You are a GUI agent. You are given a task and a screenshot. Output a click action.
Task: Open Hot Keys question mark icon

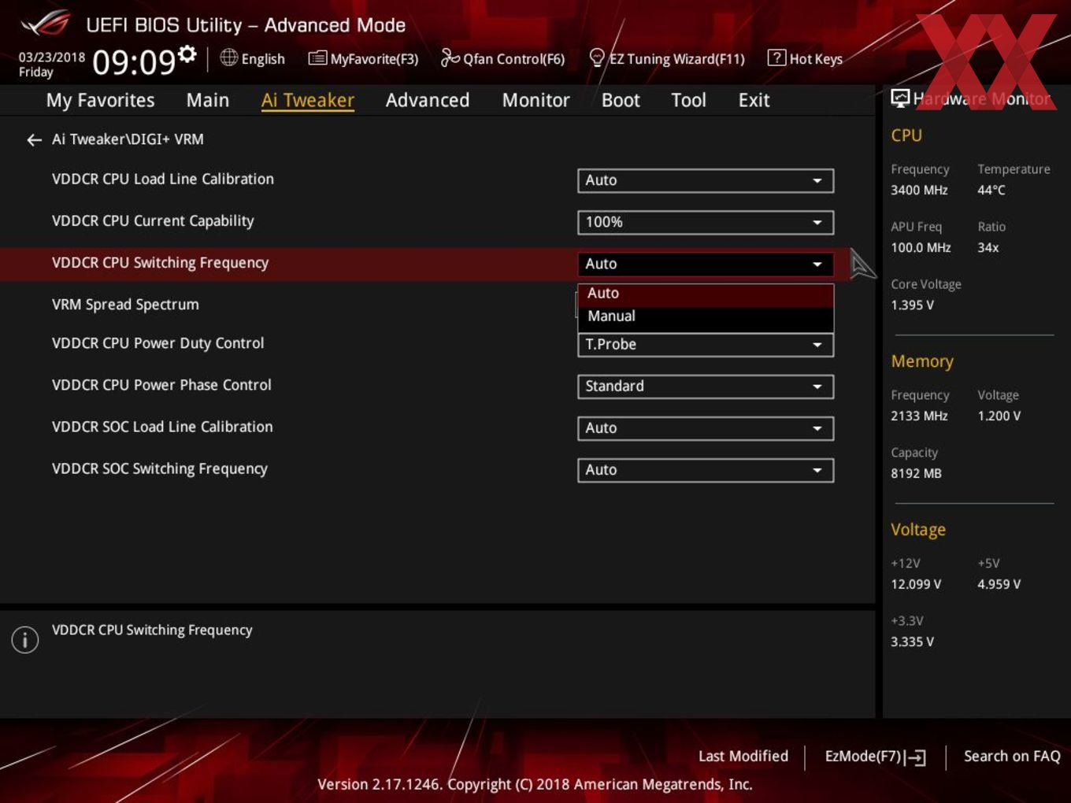776,57
